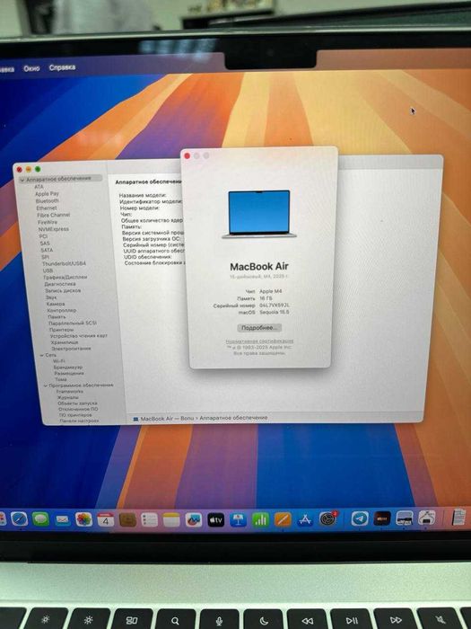Select Frameworks under Программное обеспечение
This screenshot has width=471, height=629.
[70, 391]
